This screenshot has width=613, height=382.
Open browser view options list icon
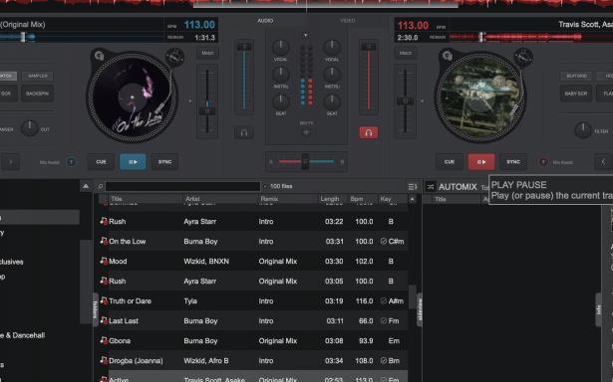point(413,186)
